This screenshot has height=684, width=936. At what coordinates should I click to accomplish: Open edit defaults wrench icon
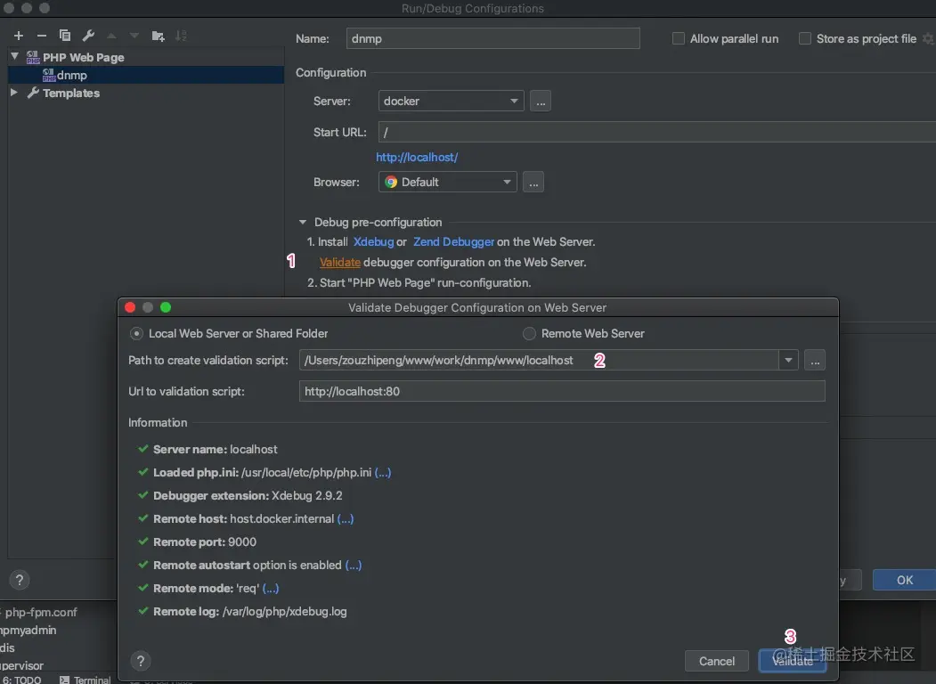pyautogui.click(x=88, y=36)
